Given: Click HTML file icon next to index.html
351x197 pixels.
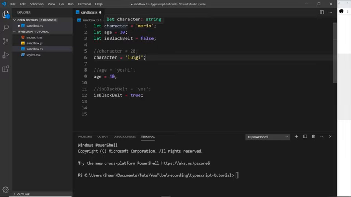Looking at the screenshot, I should pyautogui.click(x=23, y=37).
